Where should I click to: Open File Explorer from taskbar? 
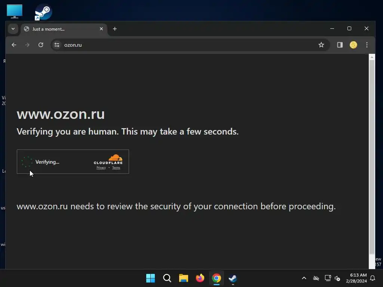[183, 278]
